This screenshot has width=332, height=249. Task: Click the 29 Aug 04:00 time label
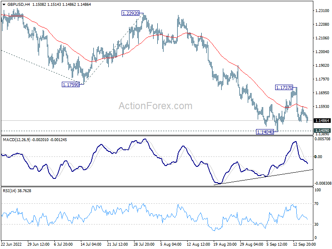click(251, 244)
